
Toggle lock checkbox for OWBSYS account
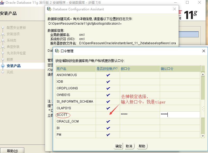tap(108, 95)
